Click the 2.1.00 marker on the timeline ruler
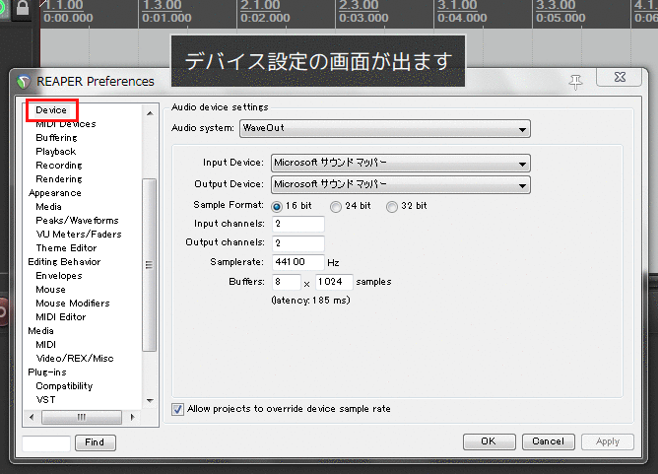Screen dimensions: 658x474 click(x=260, y=6)
